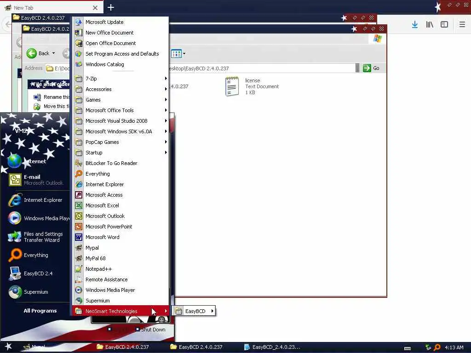
Task: Click Microsoft Outlook icon in programs list
Action: point(78,216)
